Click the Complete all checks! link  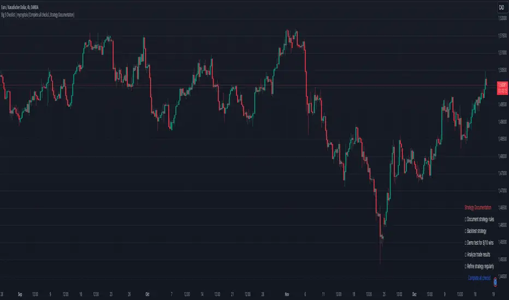[x=480, y=278]
